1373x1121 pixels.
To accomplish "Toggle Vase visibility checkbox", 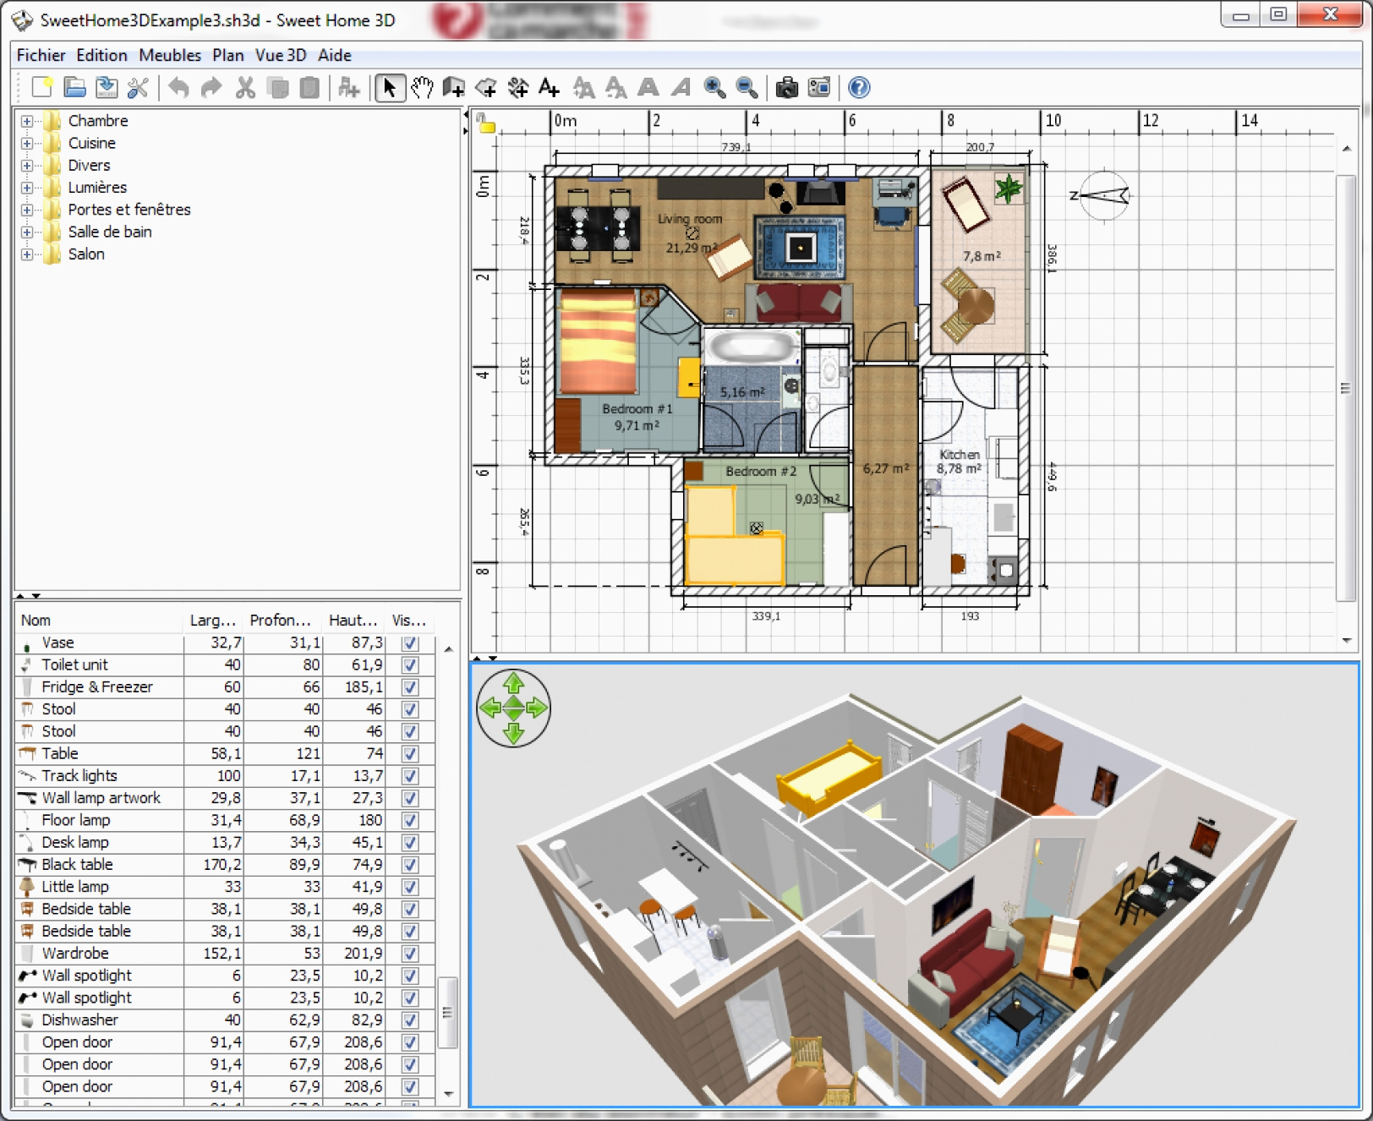I will point(410,643).
